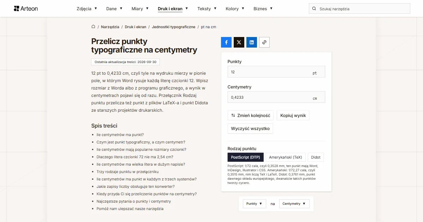
Task: Open the Dane menu
Action: tap(114, 8)
